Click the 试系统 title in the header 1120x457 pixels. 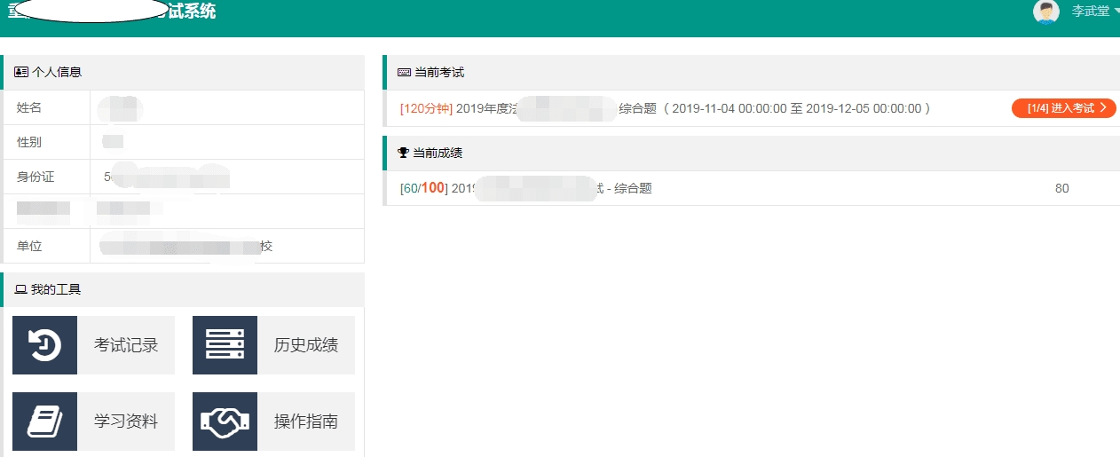(x=191, y=12)
